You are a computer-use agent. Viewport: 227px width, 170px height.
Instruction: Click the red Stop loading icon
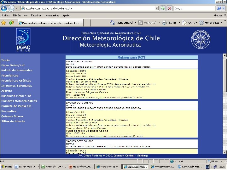tap(170, 8)
